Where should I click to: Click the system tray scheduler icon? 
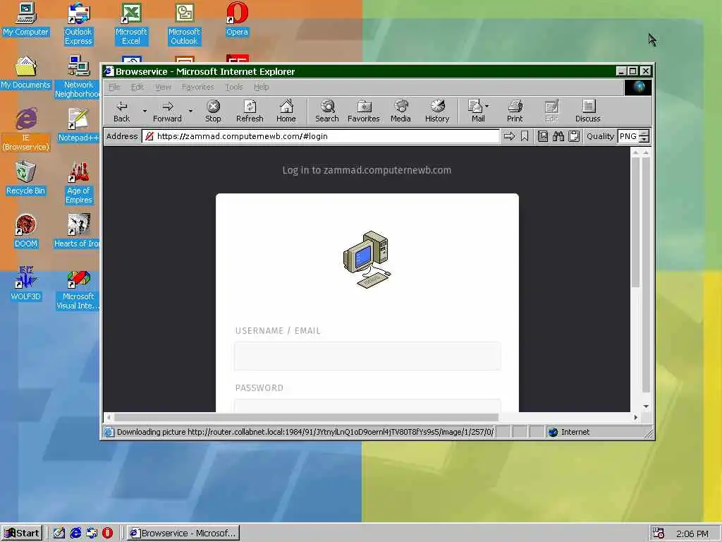[x=659, y=534]
